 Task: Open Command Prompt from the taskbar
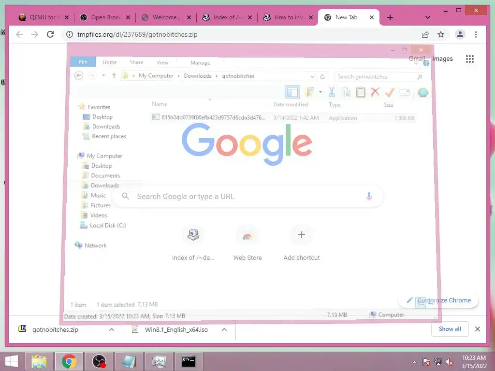click(x=189, y=361)
